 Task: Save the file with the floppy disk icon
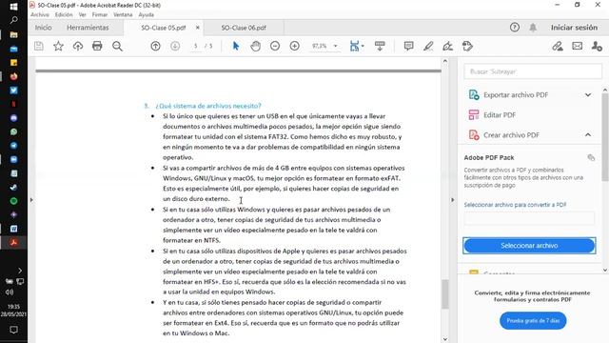pyautogui.click(x=39, y=46)
